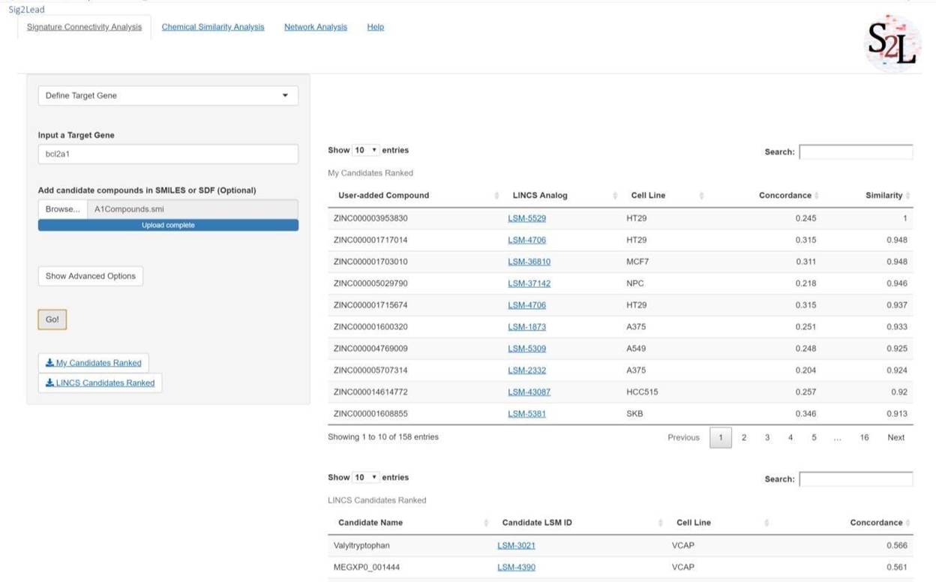Open Network Analysis tab
The width and height of the screenshot is (936, 582).
click(x=316, y=27)
